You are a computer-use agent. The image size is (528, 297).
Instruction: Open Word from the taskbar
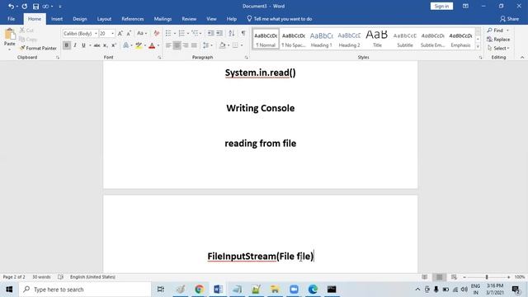point(218,290)
